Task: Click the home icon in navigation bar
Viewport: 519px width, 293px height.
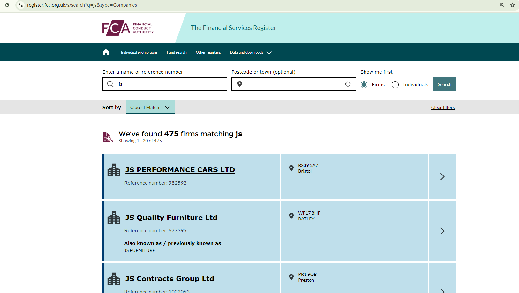Action: [106, 52]
